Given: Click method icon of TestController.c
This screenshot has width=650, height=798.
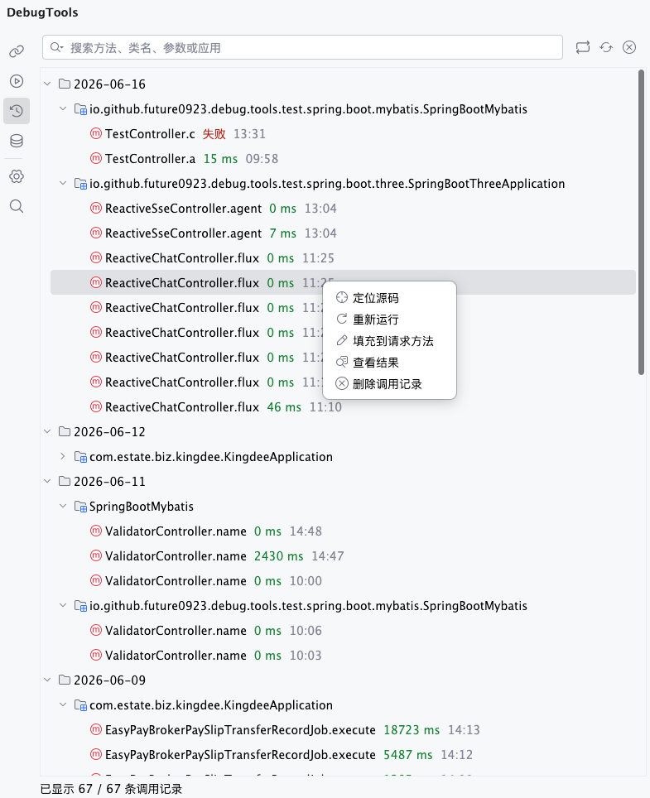Looking at the screenshot, I should click(96, 134).
